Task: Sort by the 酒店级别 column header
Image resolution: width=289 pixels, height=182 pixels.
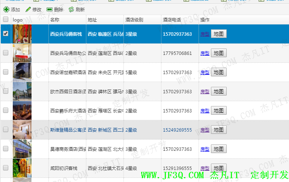Action: click(134, 20)
